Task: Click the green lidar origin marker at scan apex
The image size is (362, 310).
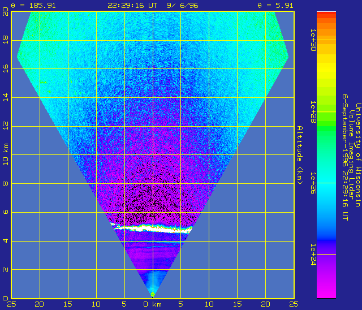Action: (x=153, y=295)
